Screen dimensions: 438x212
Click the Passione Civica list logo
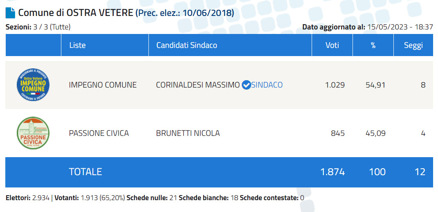click(33, 133)
